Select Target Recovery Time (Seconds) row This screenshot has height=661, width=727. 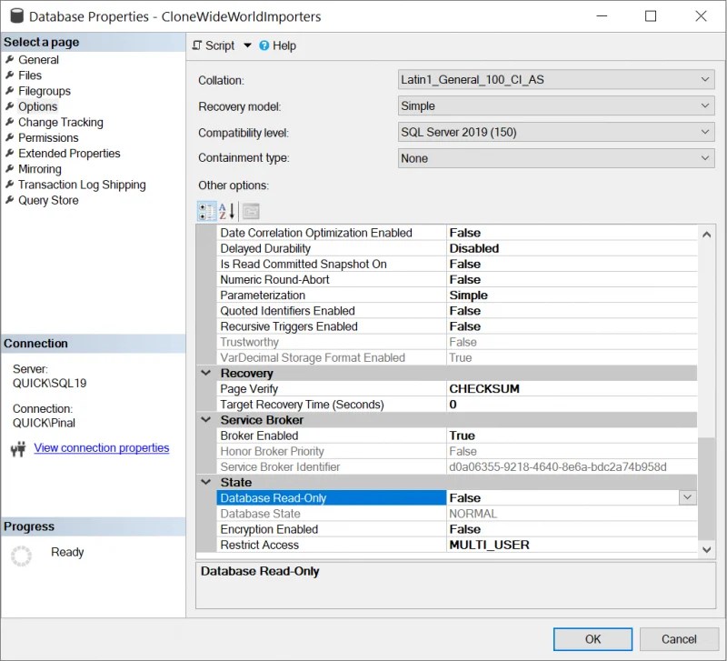tap(457, 405)
